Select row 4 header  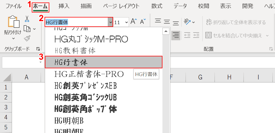pos(6,117)
